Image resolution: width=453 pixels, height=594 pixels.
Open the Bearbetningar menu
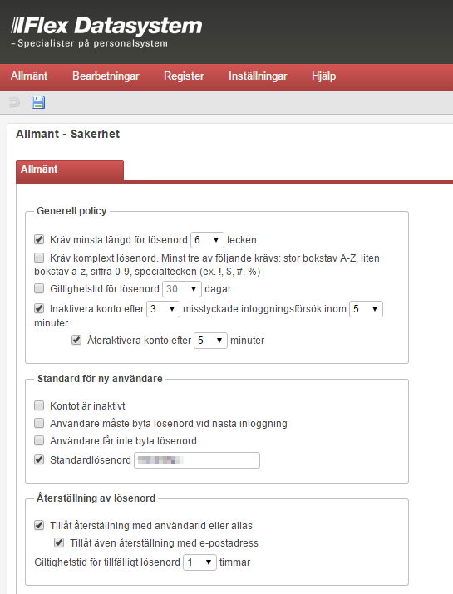tap(106, 76)
